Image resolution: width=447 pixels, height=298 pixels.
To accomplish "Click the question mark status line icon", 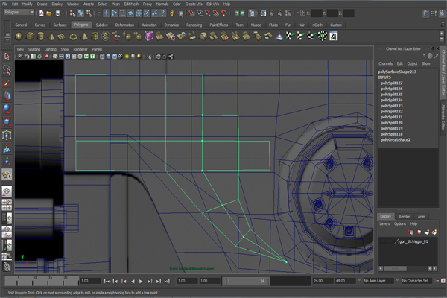I will 162,13.
